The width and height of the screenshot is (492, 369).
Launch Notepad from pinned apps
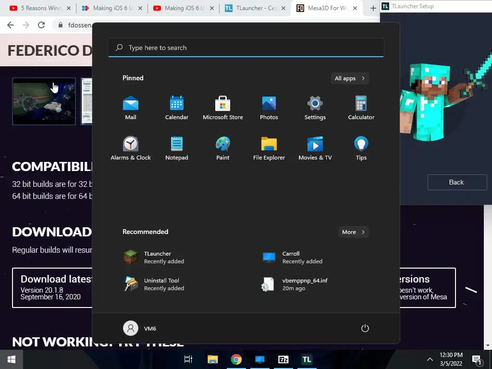(x=177, y=148)
